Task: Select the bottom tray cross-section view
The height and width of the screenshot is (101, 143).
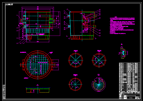Action: coord(38,90)
